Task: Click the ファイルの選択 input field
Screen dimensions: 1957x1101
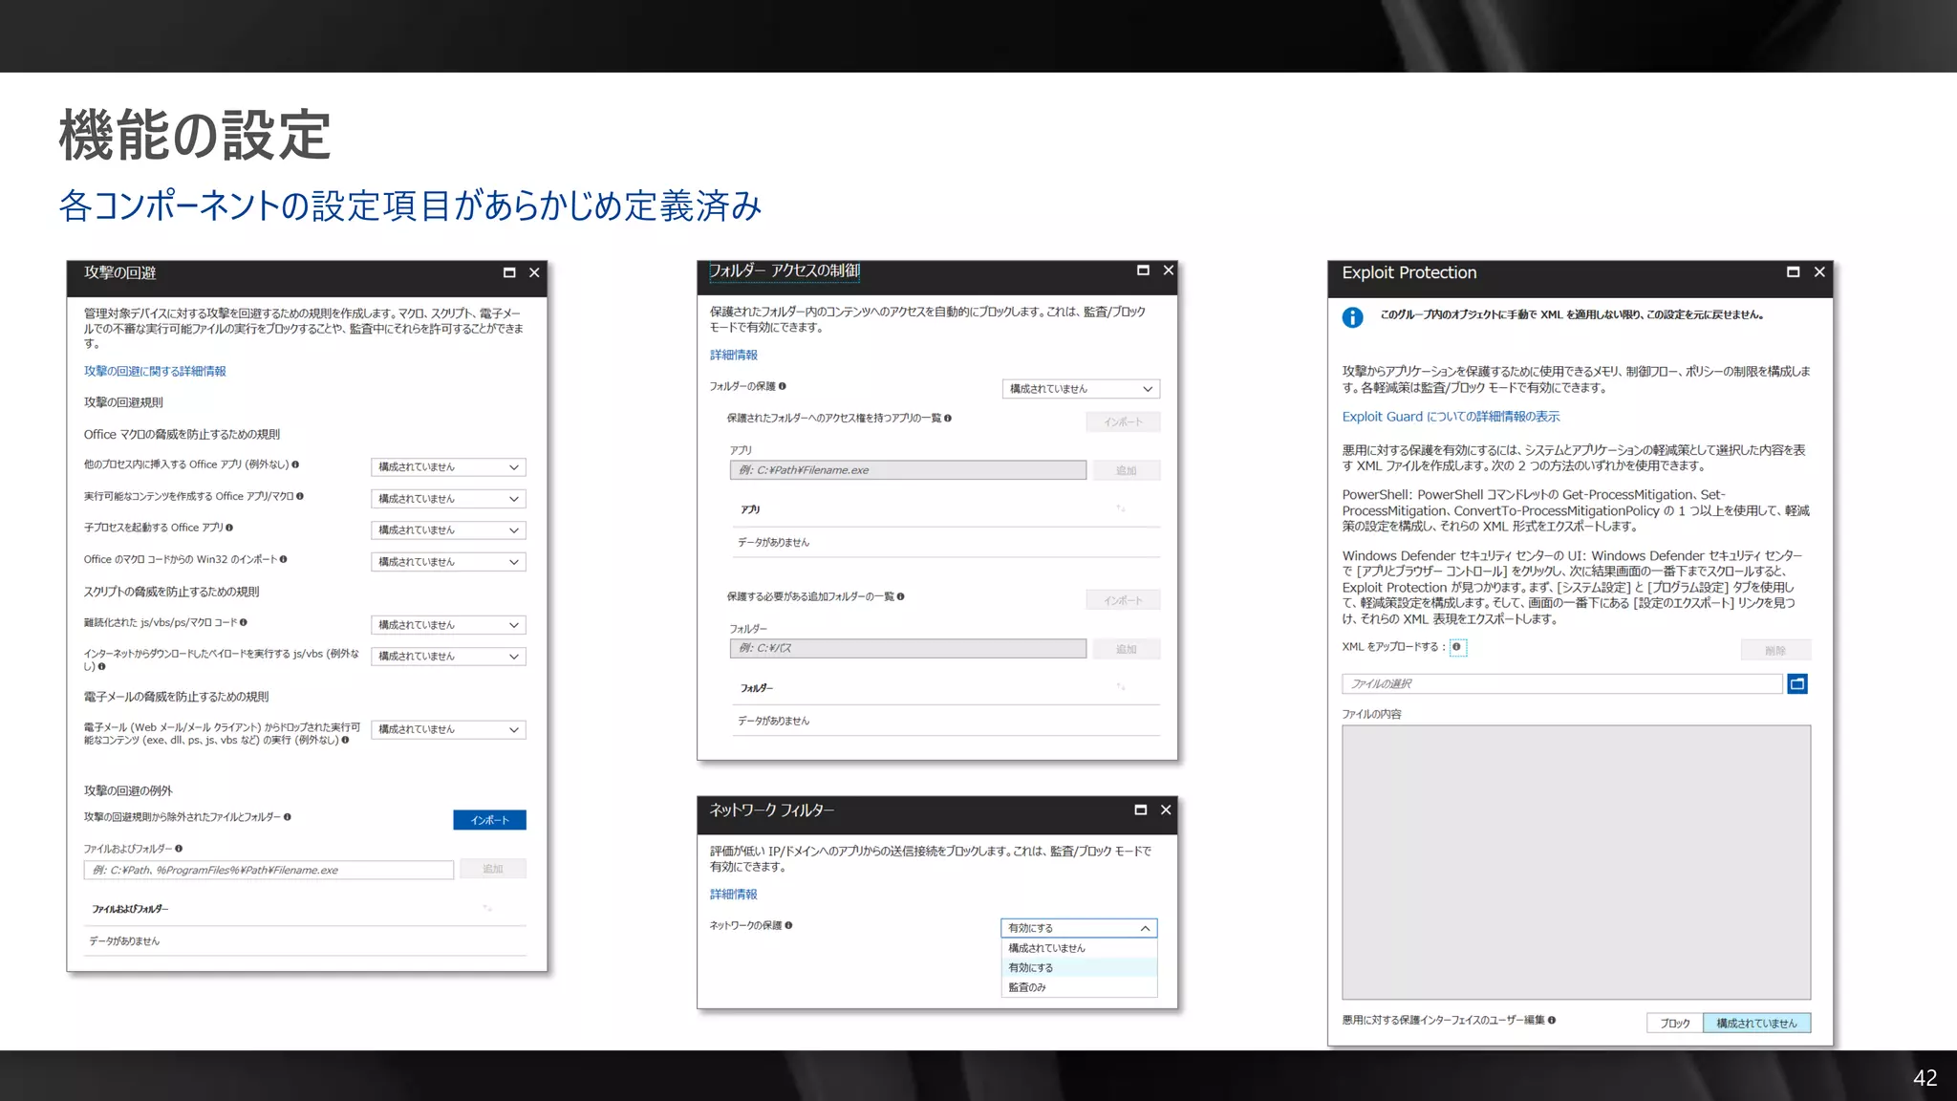Action: tap(1560, 683)
